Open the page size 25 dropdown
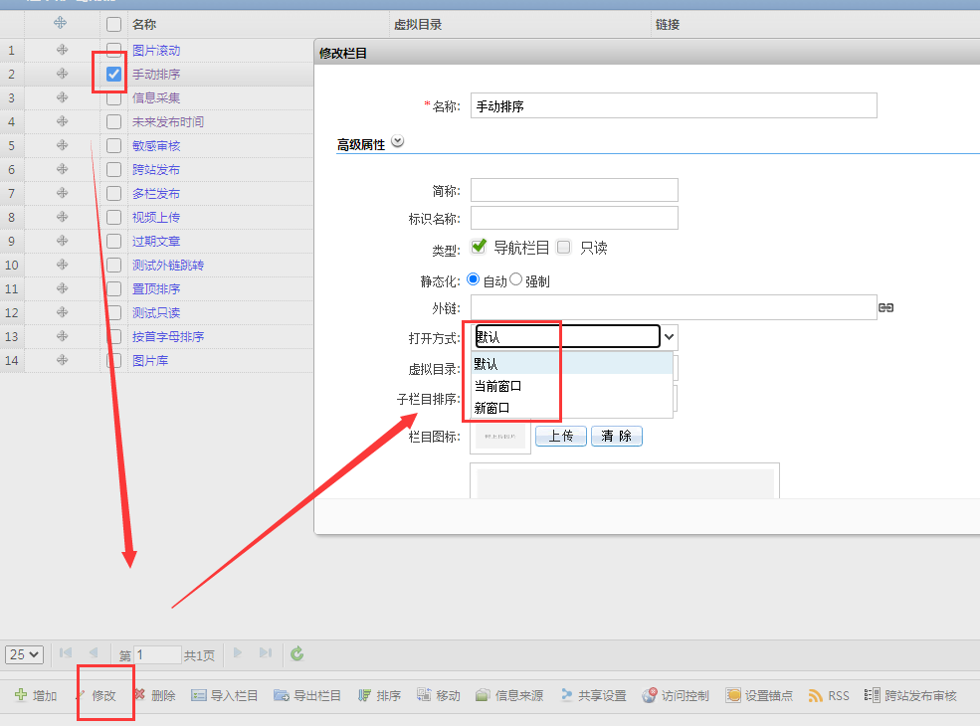Image resolution: width=980 pixels, height=726 pixels. tap(25, 653)
